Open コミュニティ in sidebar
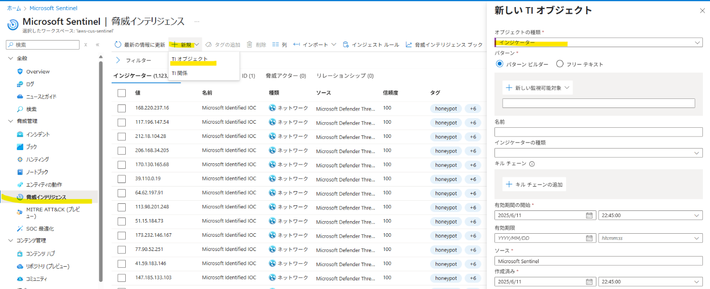 click(37, 279)
